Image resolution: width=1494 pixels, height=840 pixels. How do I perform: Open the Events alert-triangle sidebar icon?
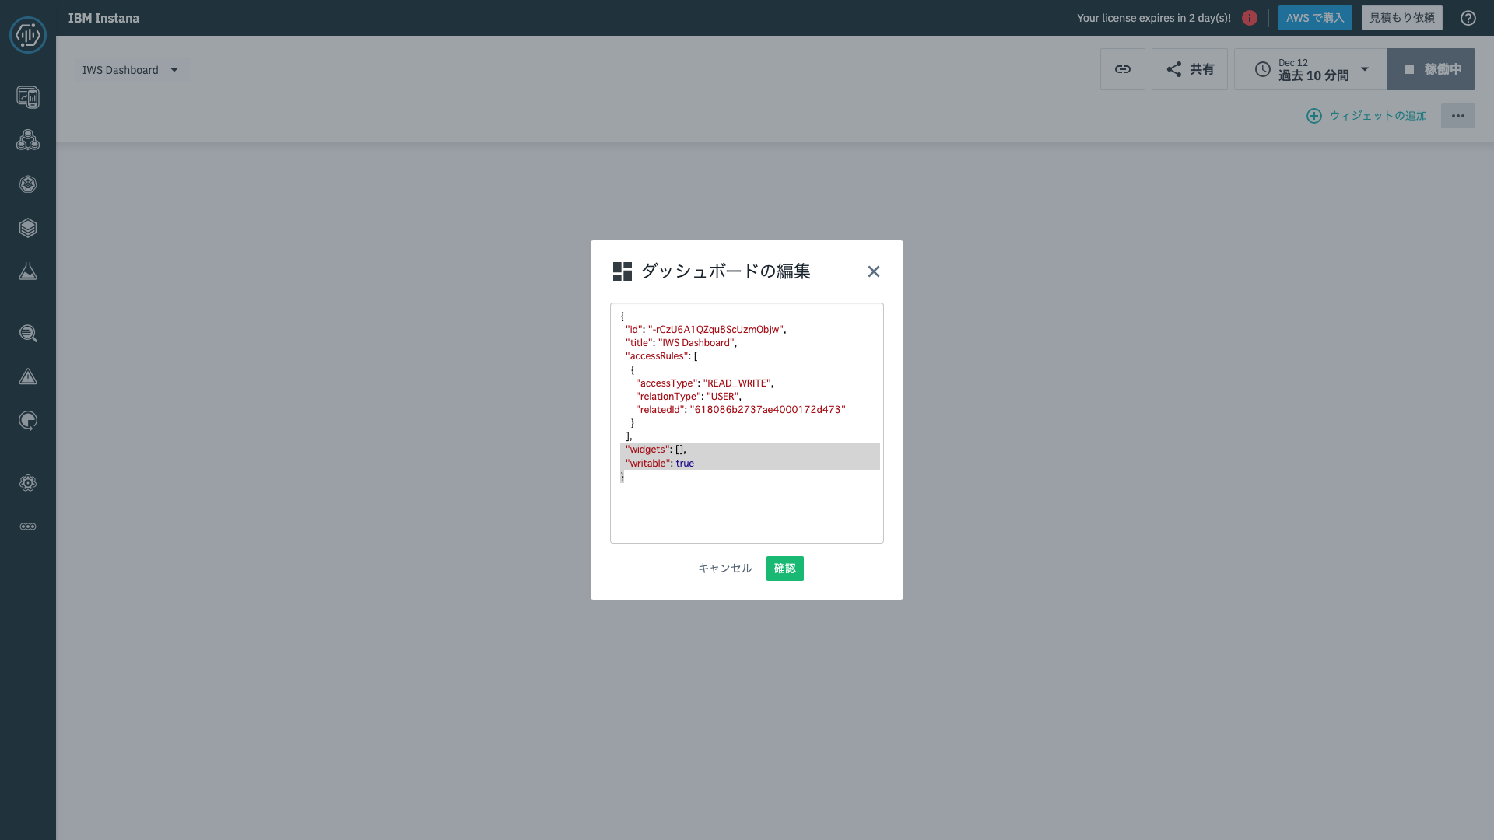click(28, 376)
